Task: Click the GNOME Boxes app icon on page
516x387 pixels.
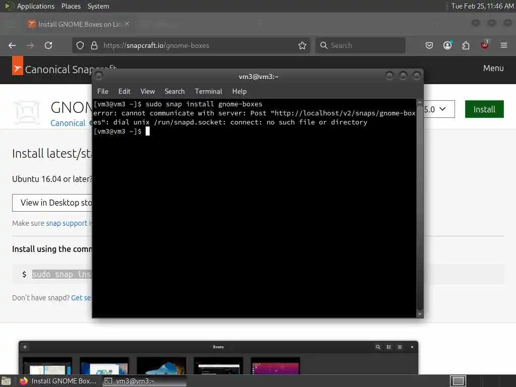Action: (27, 112)
